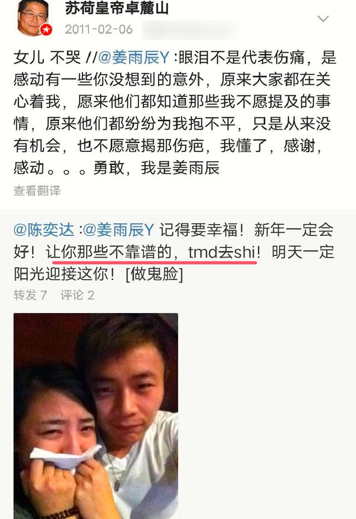The image size is (356, 519).
Task: Open @姜雨辰Y mention in the top post
Action: (x=133, y=58)
